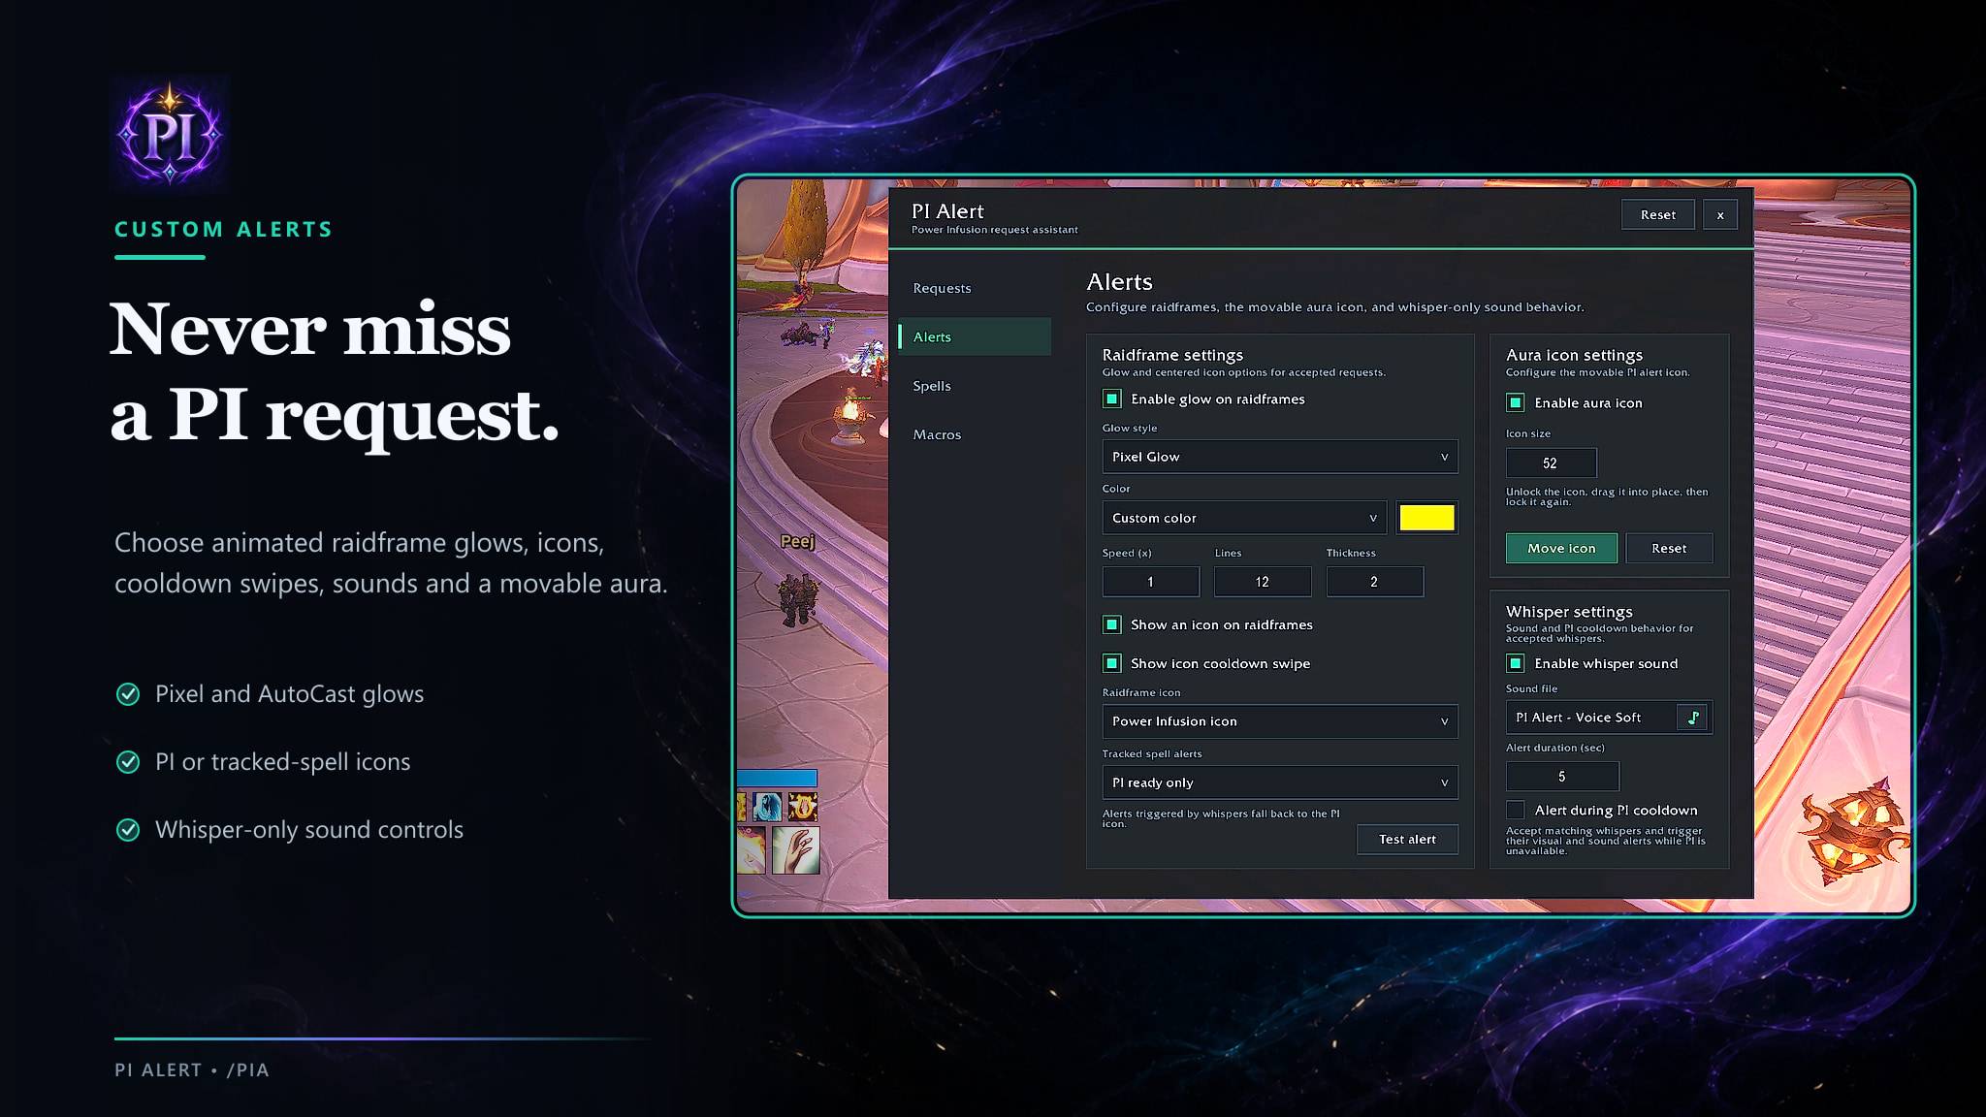Click the Whisper settings heading
1986x1117 pixels.
1569,612
